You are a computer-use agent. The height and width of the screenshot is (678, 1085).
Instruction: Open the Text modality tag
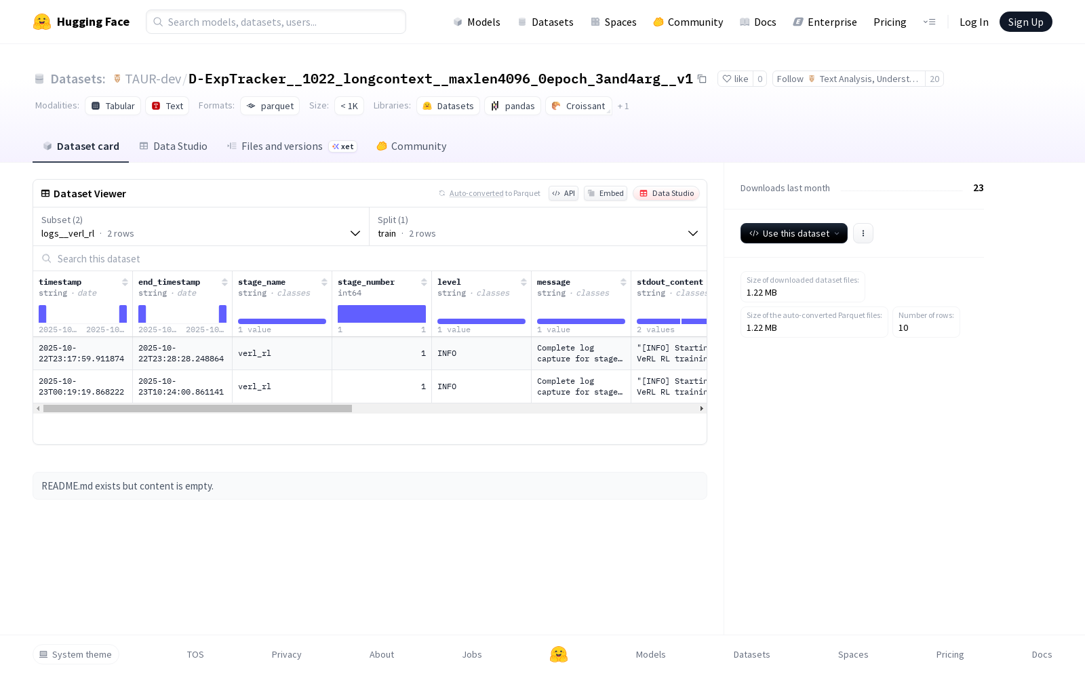(167, 106)
